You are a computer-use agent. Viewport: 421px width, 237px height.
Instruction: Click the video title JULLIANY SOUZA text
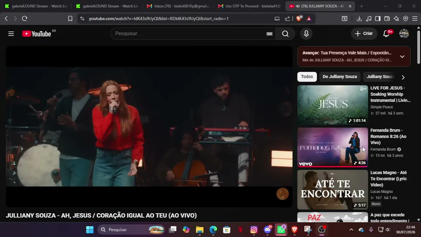101,215
